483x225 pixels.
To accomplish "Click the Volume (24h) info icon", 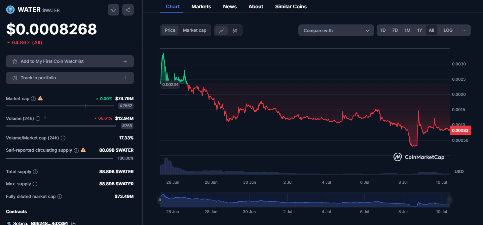I will [x=38, y=118].
